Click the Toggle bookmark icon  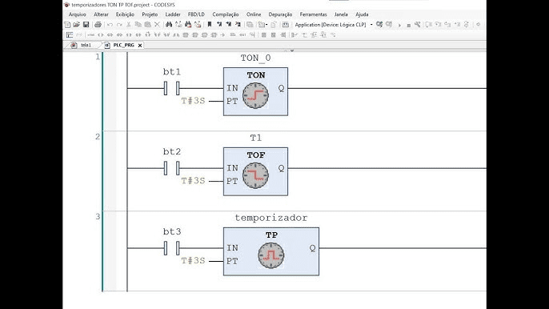click(210, 25)
